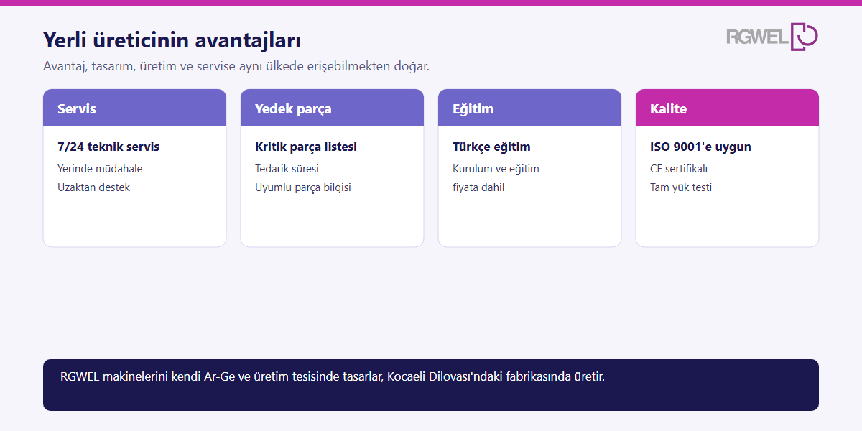The image size is (862, 431).
Task: Click the 'Uyumlu parça bilgisi' line
Action: 303,187
